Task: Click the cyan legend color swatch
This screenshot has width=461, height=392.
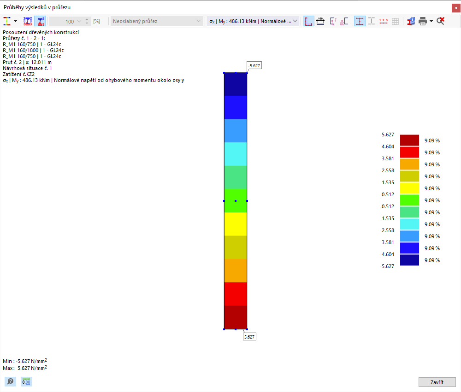Action: pyautogui.click(x=409, y=224)
